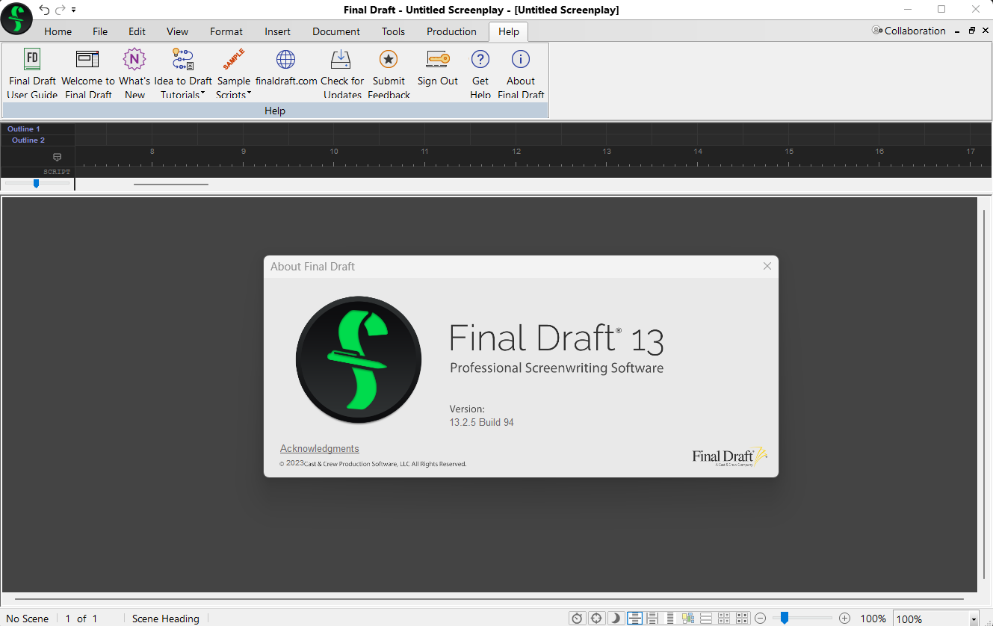993x626 pixels.
Task: Select the Outline 1 lane label
Action: point(24,129)
